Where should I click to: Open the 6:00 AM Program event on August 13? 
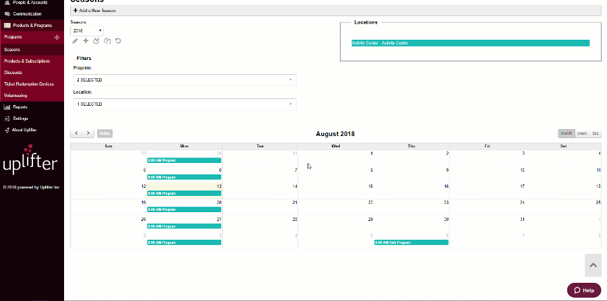coord(184,193)
